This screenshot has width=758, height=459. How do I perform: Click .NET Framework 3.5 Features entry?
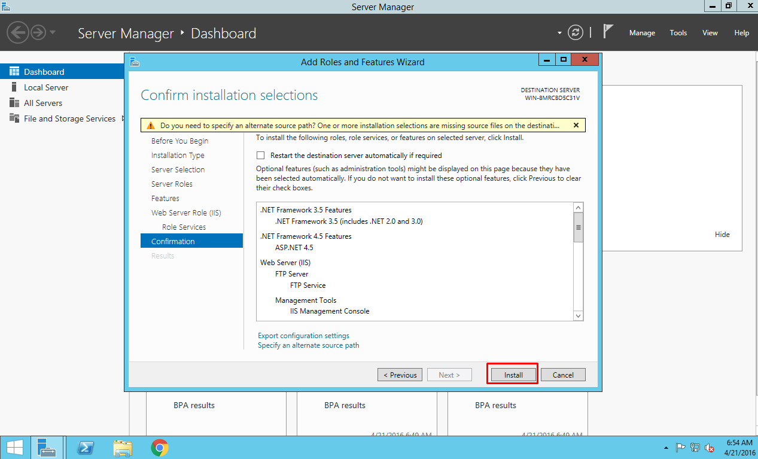click(x=306, y=210)
